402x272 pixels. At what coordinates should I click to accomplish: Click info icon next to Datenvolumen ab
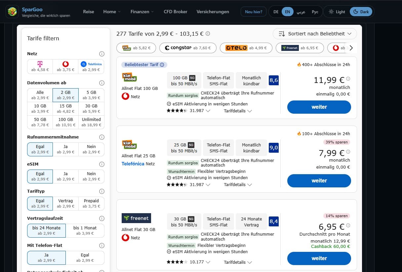click(102, 83)
